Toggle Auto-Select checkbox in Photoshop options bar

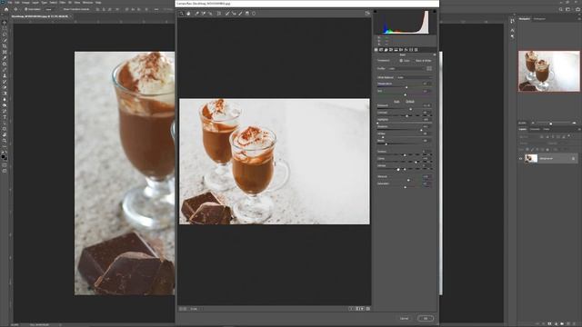click(x=26, y=9)
